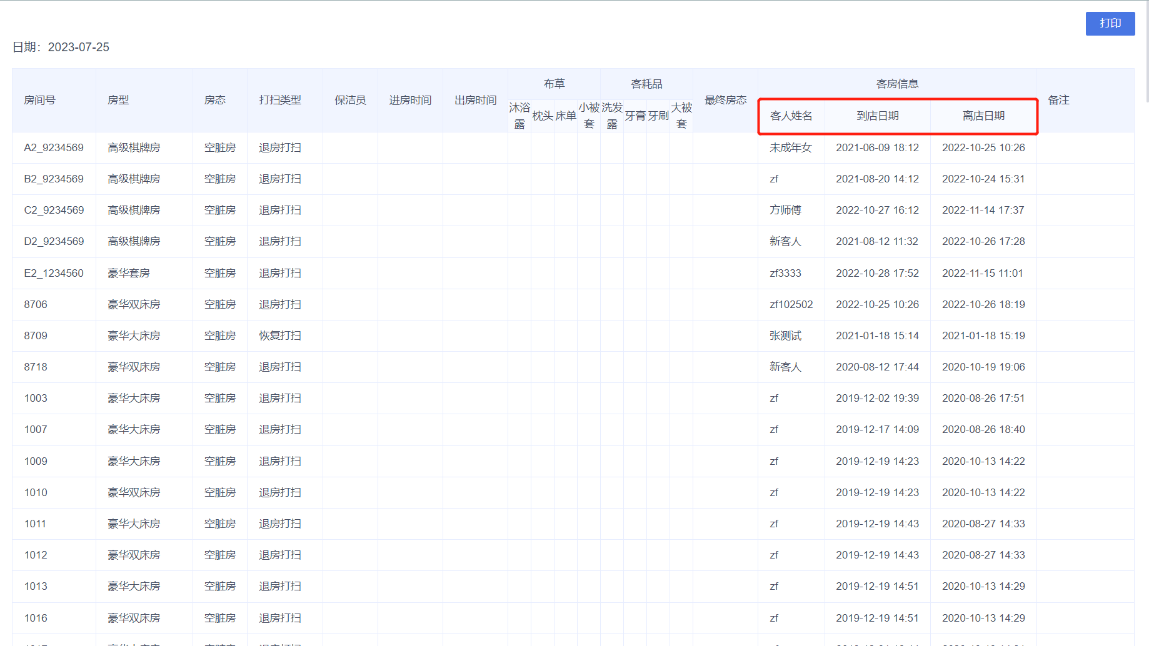Image resolution: width=1149 pixels, height=646 pixels.
Task: Select the 床单 sub-header
Action: [566, 116]
